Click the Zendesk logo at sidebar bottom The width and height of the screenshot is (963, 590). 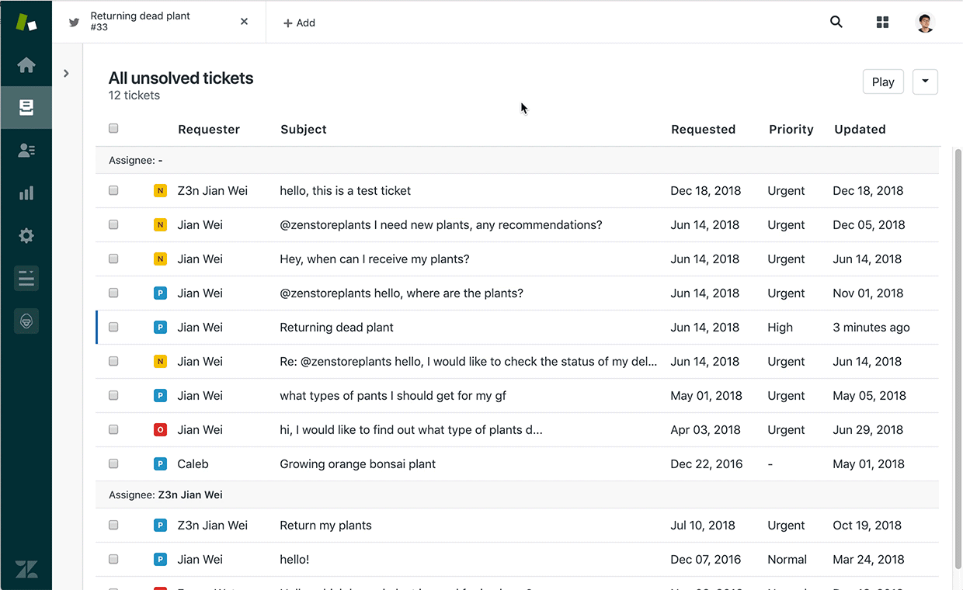(x=26, y=568)
